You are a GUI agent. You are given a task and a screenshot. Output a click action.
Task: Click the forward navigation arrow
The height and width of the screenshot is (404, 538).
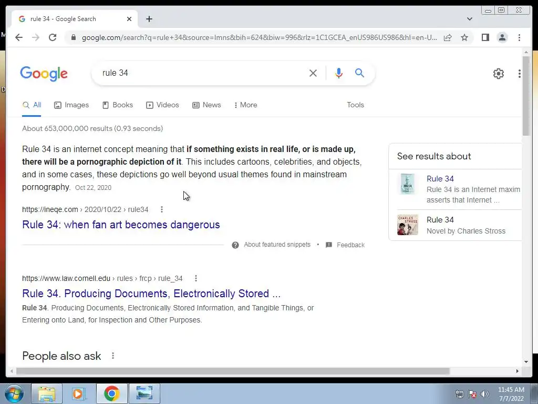tap(36, 37)
